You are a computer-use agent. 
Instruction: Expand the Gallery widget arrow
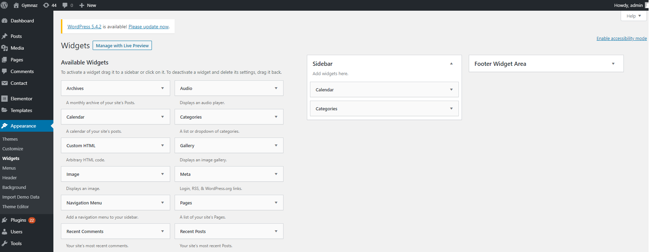coord(276,145)
